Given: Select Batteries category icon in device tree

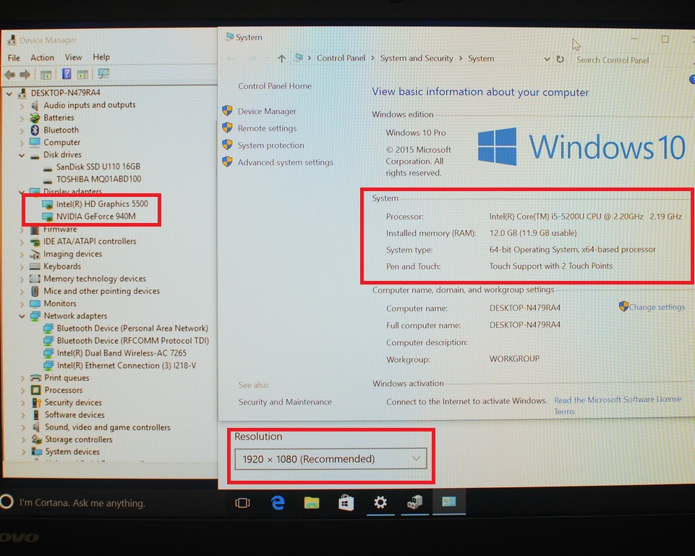Looking at the screenshot, I should tap(35, 117).
